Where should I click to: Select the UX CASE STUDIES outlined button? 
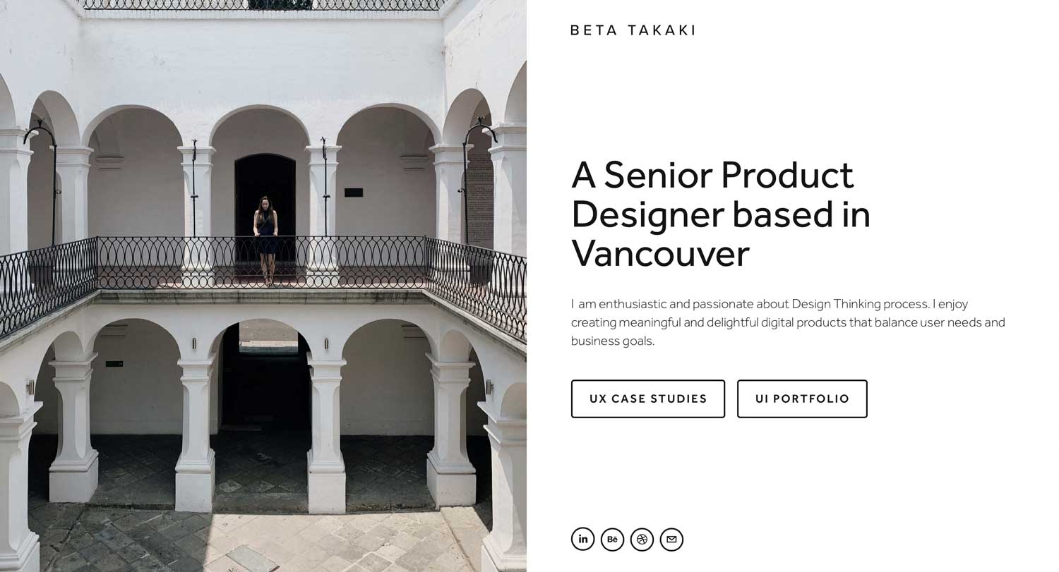pyautogui.click(x=647, y=398)
